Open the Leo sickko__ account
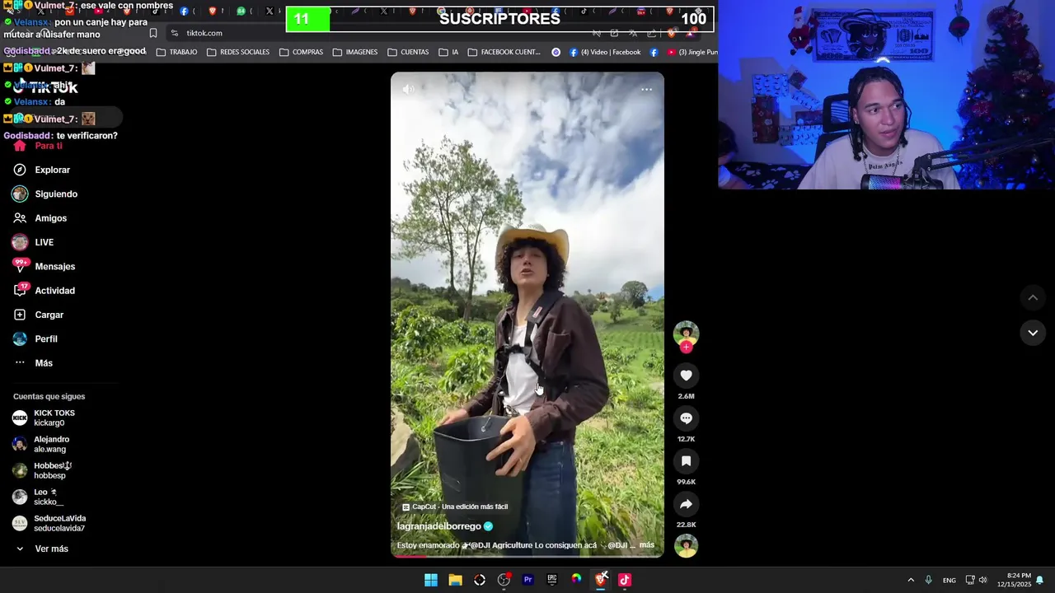The image size is (1055, 593). tap(49, 497)
